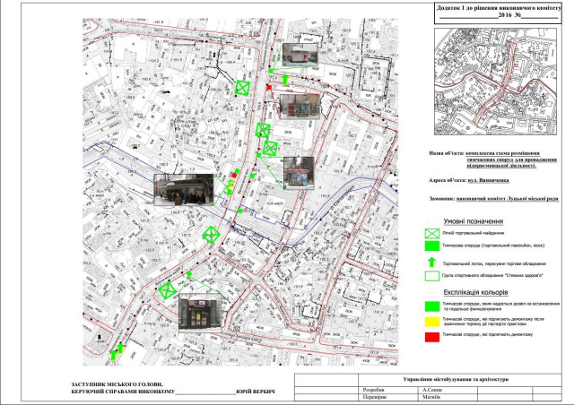Click the topmost crossed-square marker on the map

(243, 88)
